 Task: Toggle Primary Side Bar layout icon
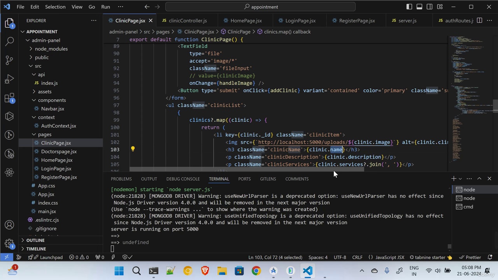pos(409,7)
